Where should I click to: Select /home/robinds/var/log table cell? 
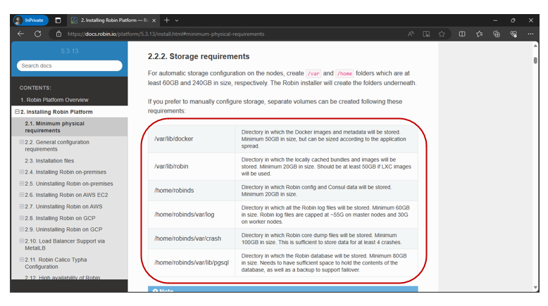click(x=192, y=215)
